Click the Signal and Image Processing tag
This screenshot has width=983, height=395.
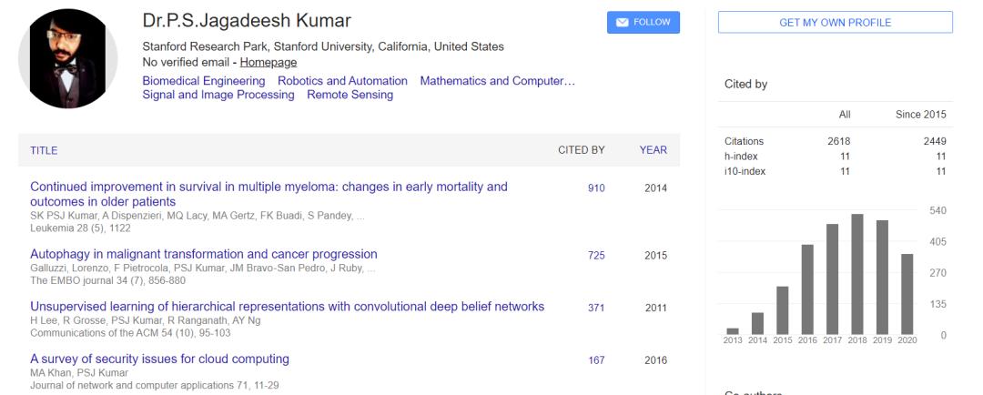[218, 95]
